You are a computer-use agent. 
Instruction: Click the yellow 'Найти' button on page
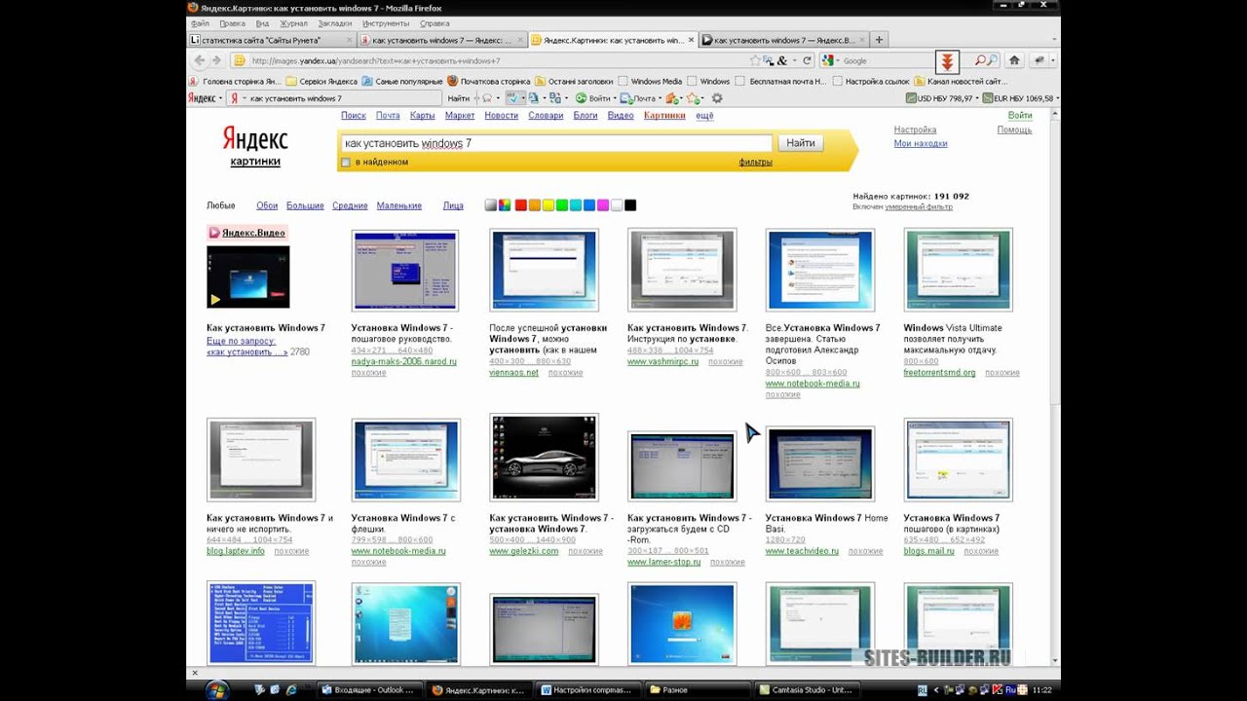click(x=801, y=143)
